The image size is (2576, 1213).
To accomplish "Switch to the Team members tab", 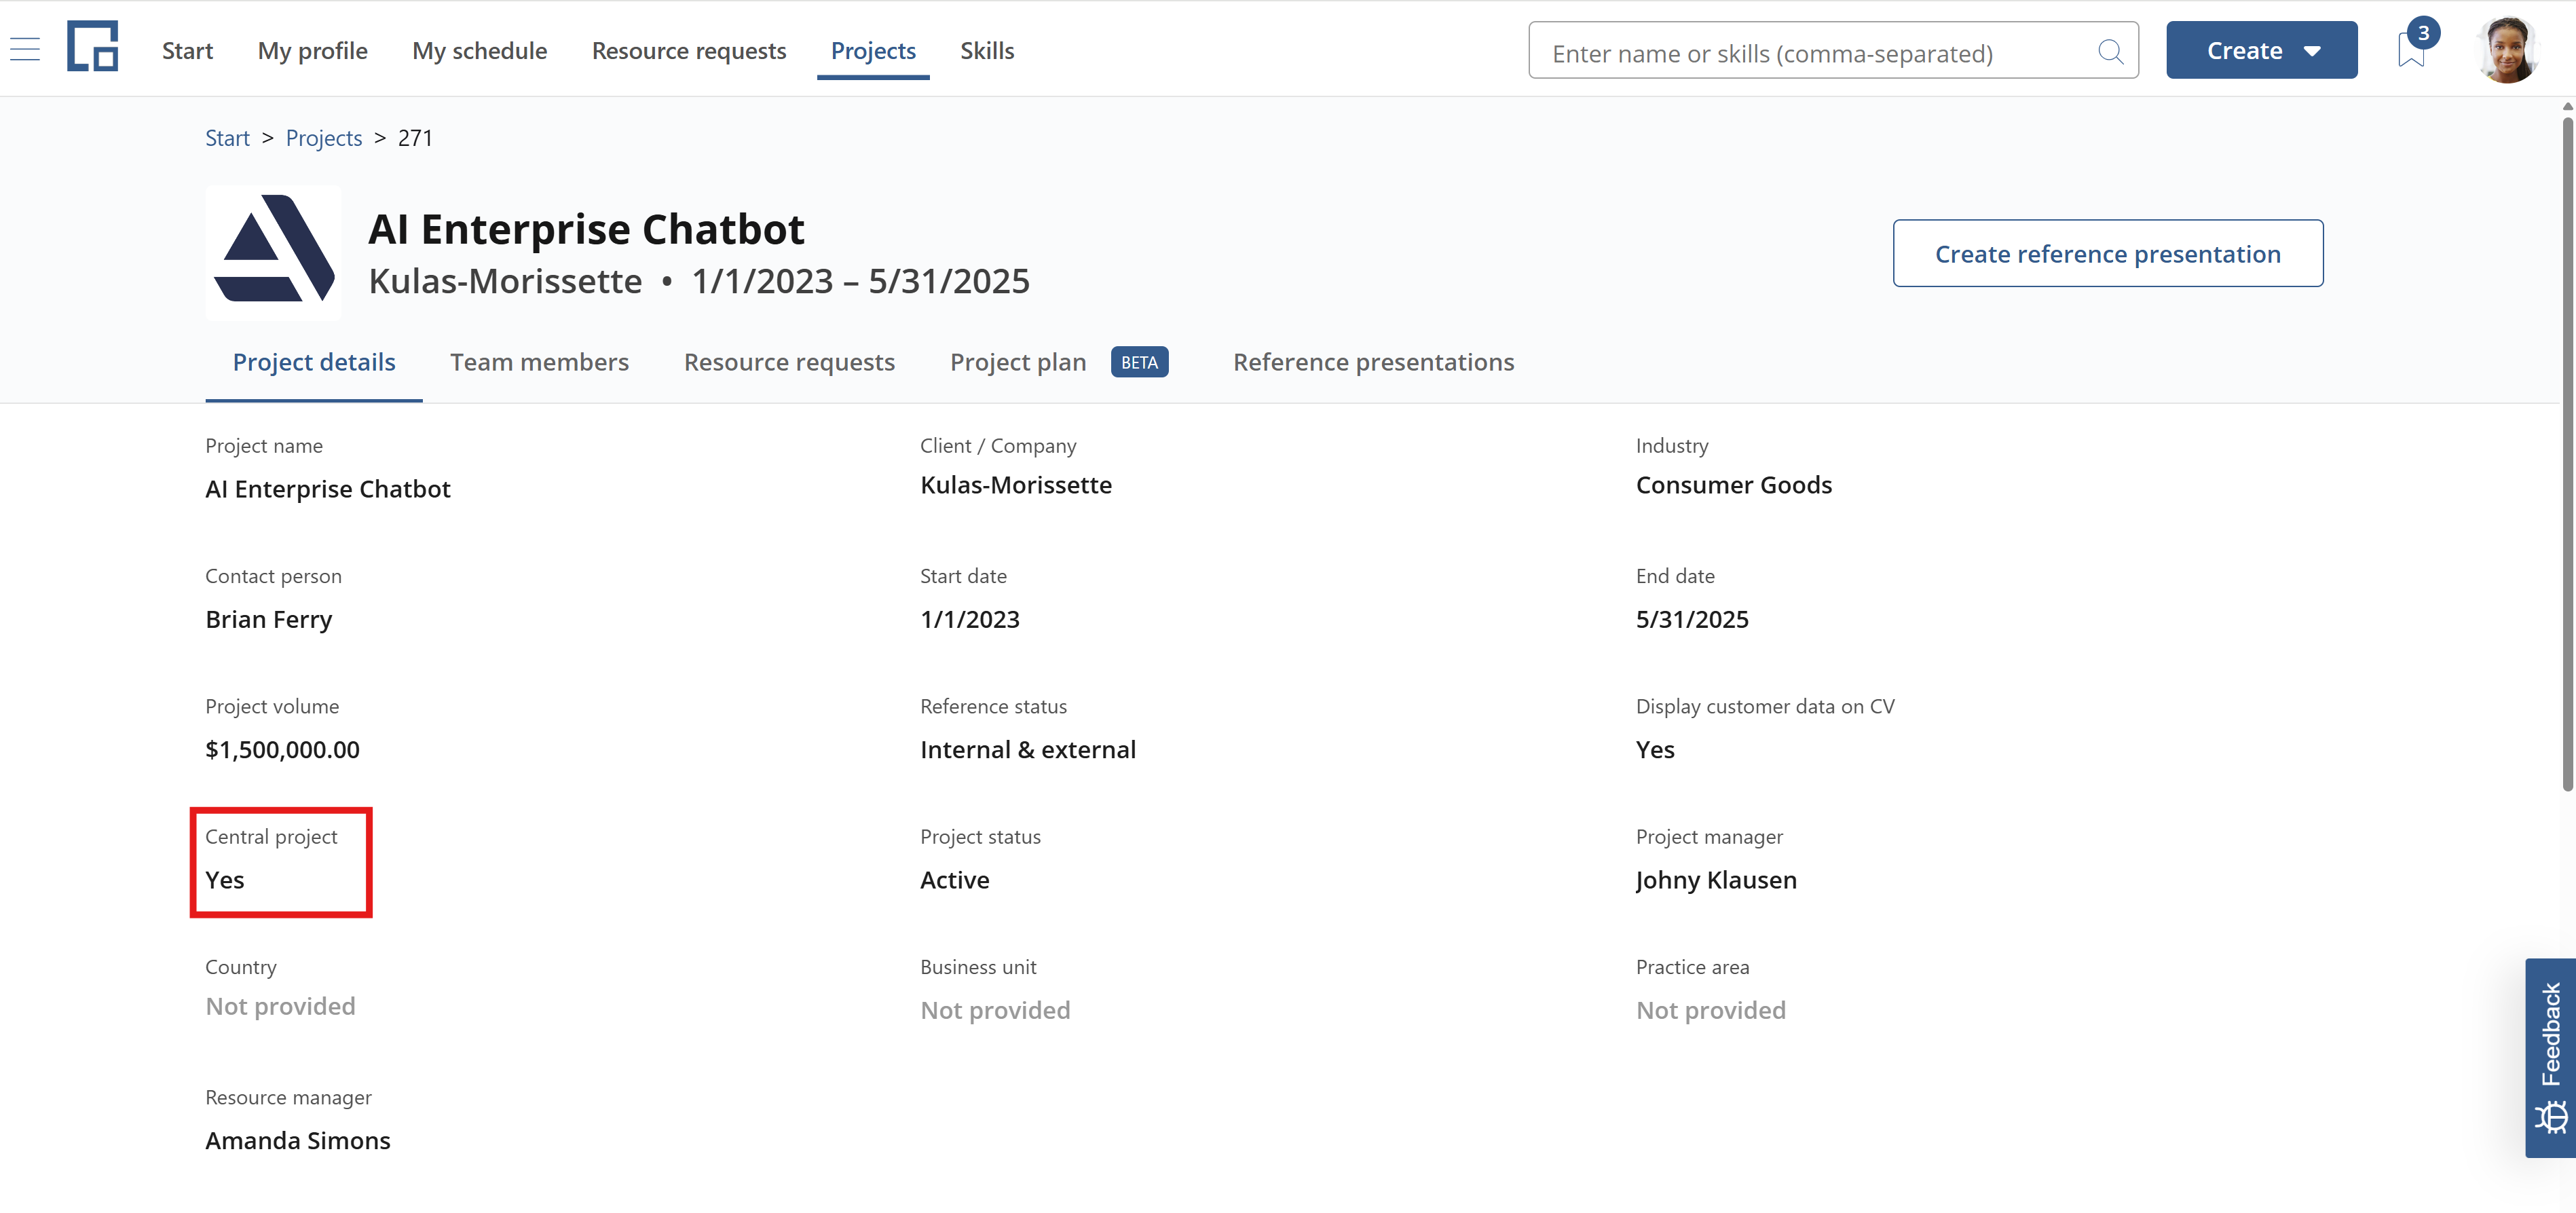I will (539, 361).
